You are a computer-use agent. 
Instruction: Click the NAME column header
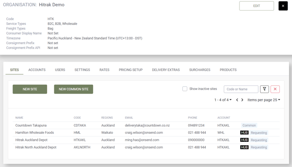click(19, 118)
